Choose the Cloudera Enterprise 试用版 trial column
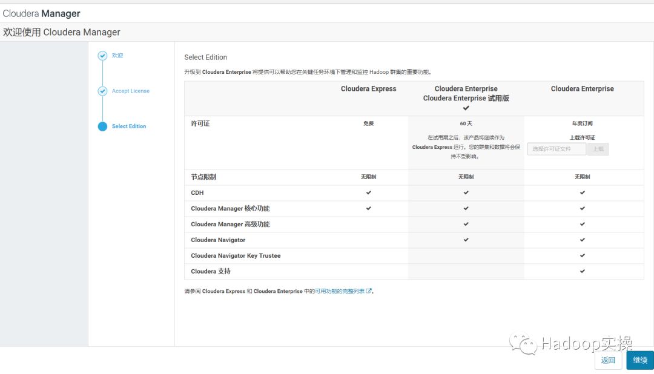The width and height of the screenshot is (654, 374). point(466,99)
